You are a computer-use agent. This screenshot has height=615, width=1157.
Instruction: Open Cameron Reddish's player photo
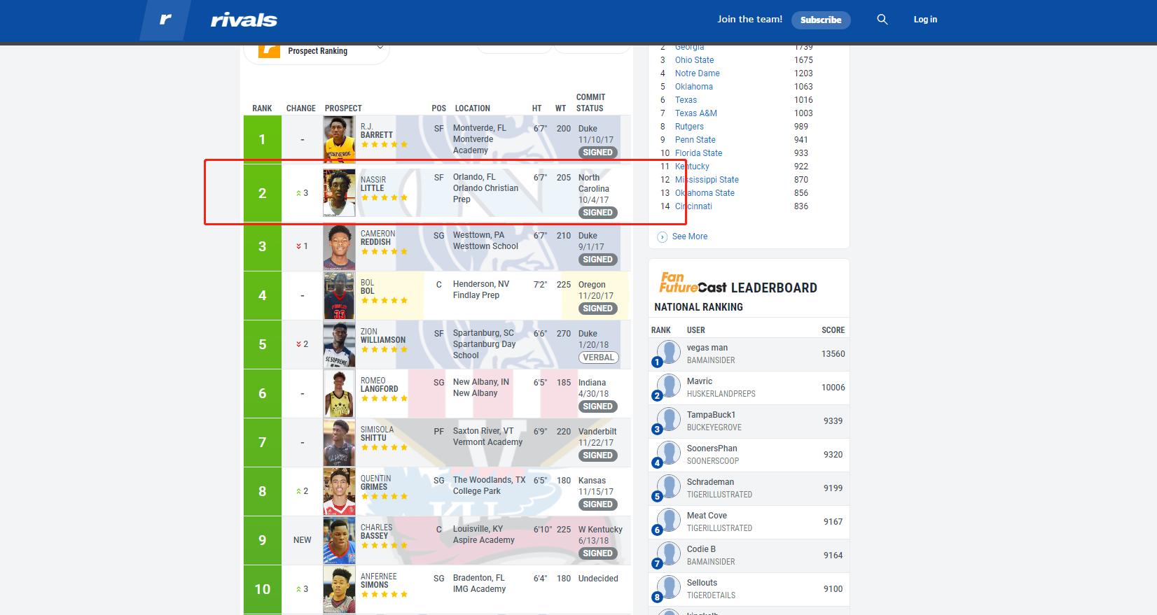point(339,246)
